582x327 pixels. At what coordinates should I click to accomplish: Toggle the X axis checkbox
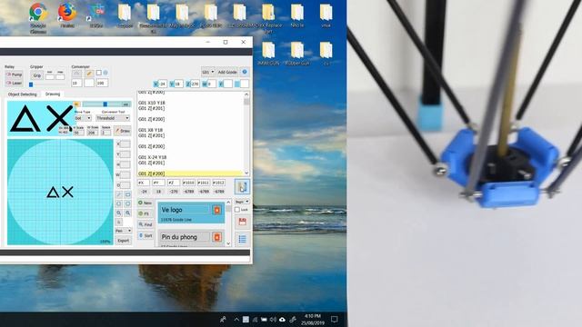(x=156, y=84)
